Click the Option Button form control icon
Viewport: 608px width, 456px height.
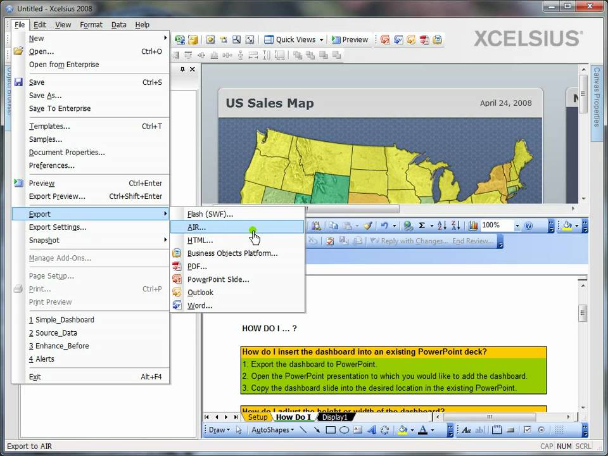pos(541,429)
